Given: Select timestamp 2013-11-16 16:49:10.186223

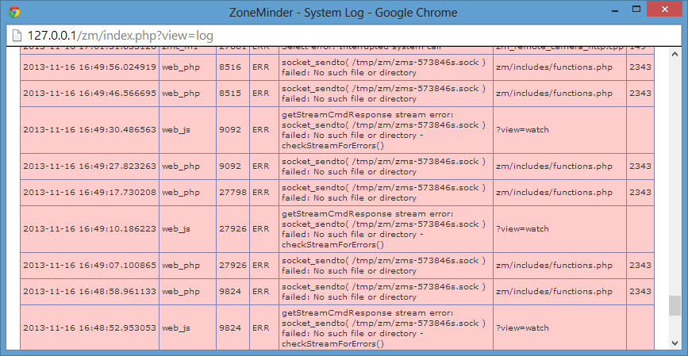Looking at the screenshot, I should pyautogui.click(x=90, y=229).
